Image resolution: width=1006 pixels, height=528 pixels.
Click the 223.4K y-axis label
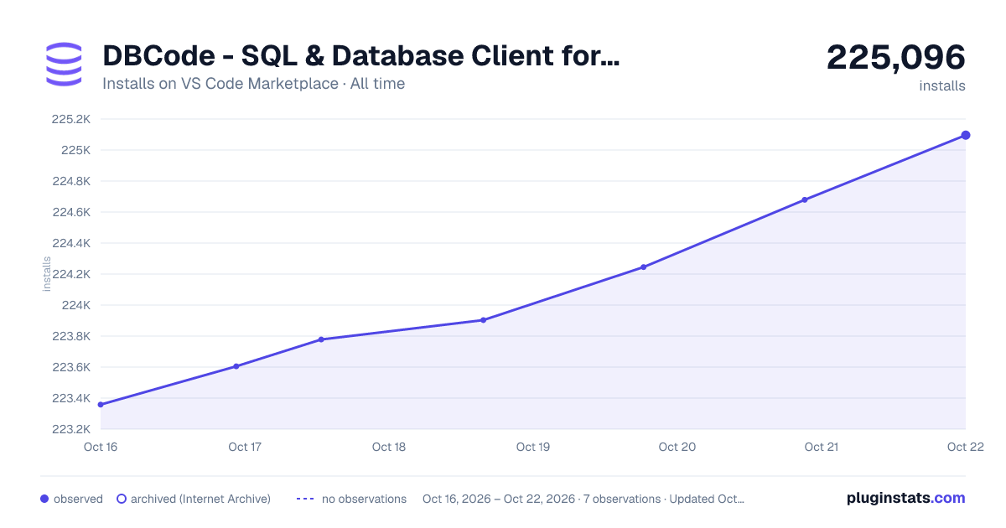click(x=70, y=398)
